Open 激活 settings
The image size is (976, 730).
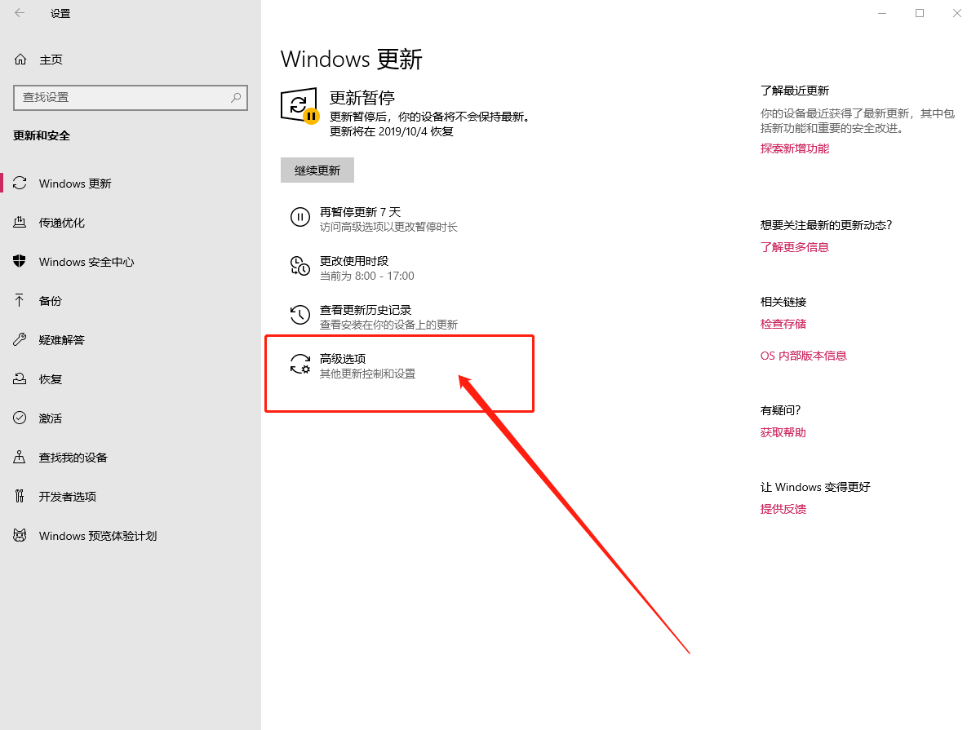(x=48, y=418)
